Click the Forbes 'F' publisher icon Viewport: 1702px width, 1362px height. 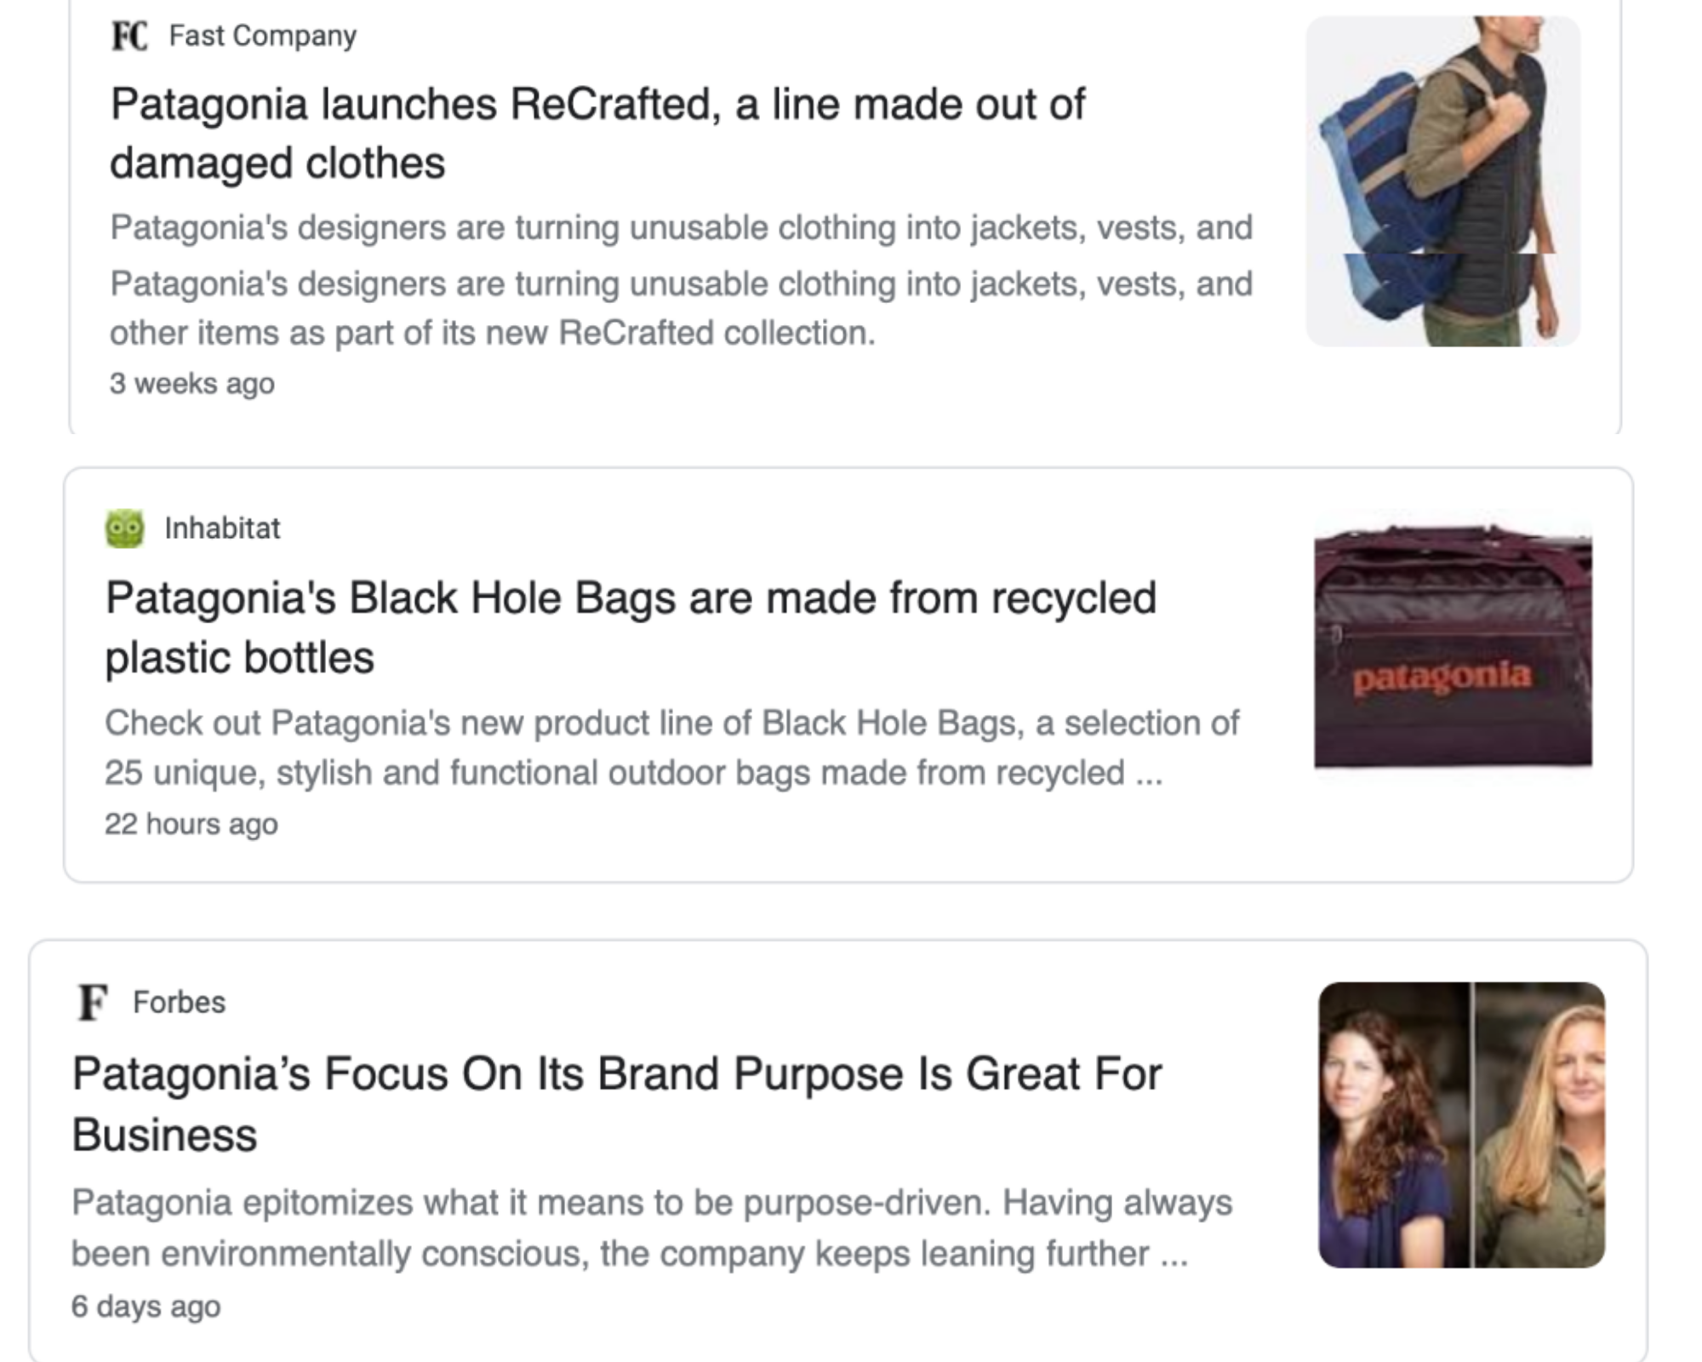[92, 1002]
